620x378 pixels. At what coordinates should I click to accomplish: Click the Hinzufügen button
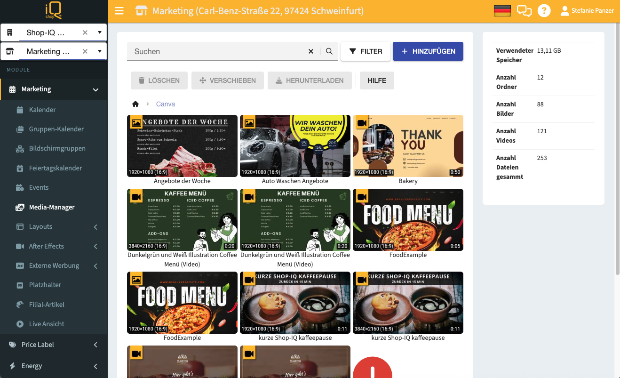coord(428,51)
